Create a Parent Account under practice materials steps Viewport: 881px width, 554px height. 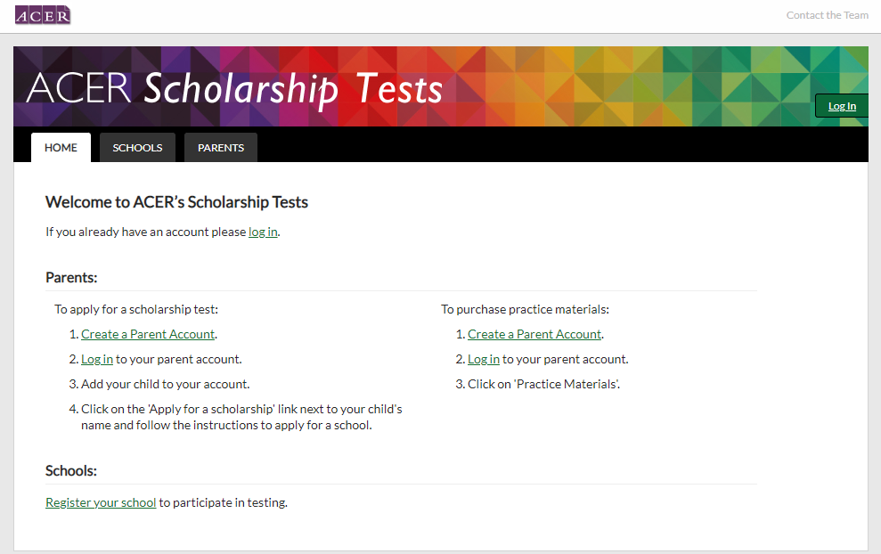tap(534, 334)
